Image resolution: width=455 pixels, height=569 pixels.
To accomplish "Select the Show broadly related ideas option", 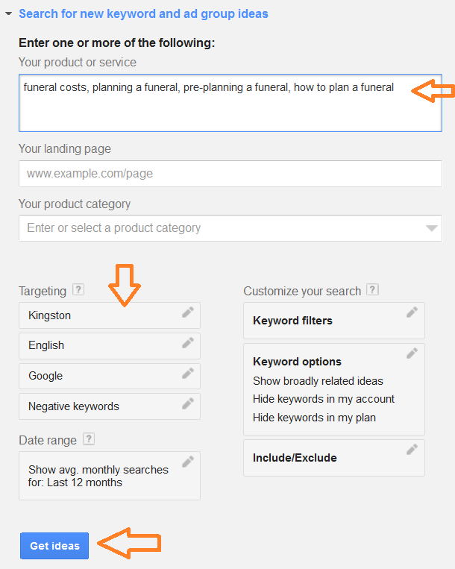I will [318, 381].
